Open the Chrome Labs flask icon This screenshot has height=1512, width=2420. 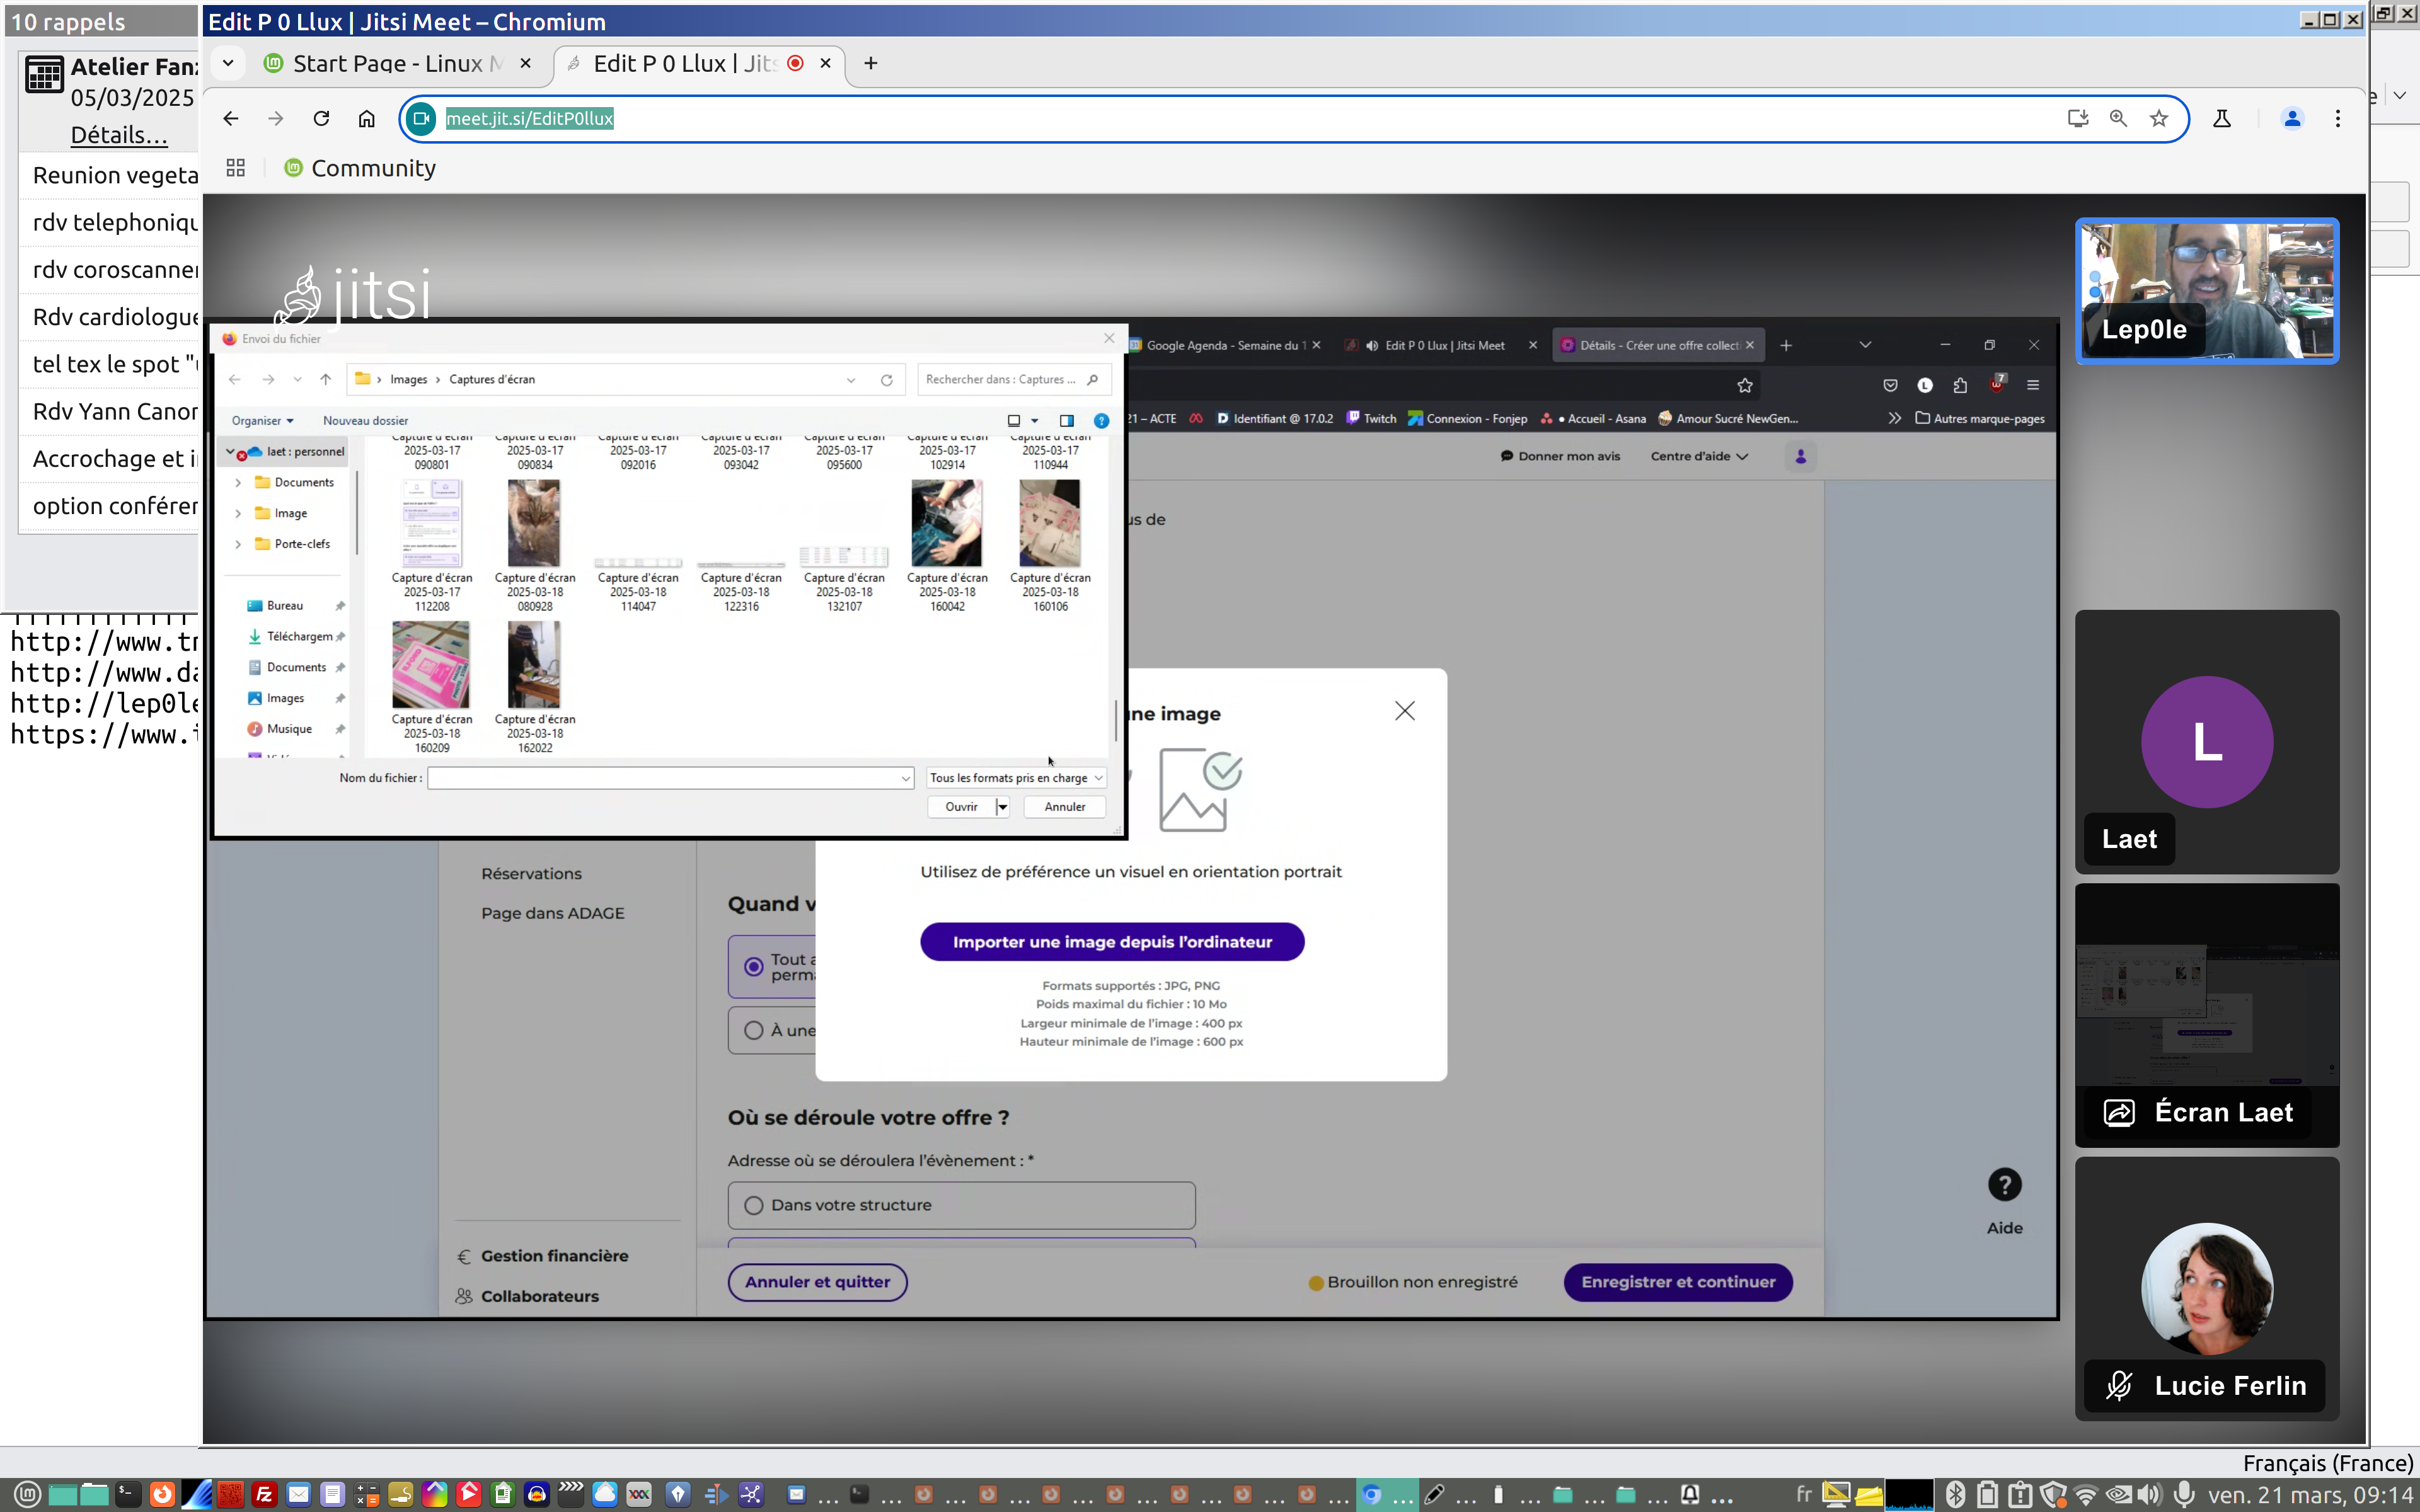click(x=2222, y=118)
